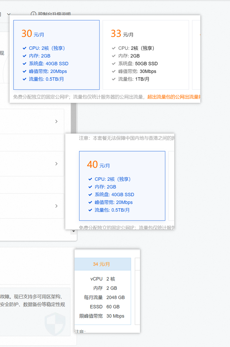Click the 系统盘 checkmark in 33元/月 card
Screen dimensions: 230x347
[114, 64]
